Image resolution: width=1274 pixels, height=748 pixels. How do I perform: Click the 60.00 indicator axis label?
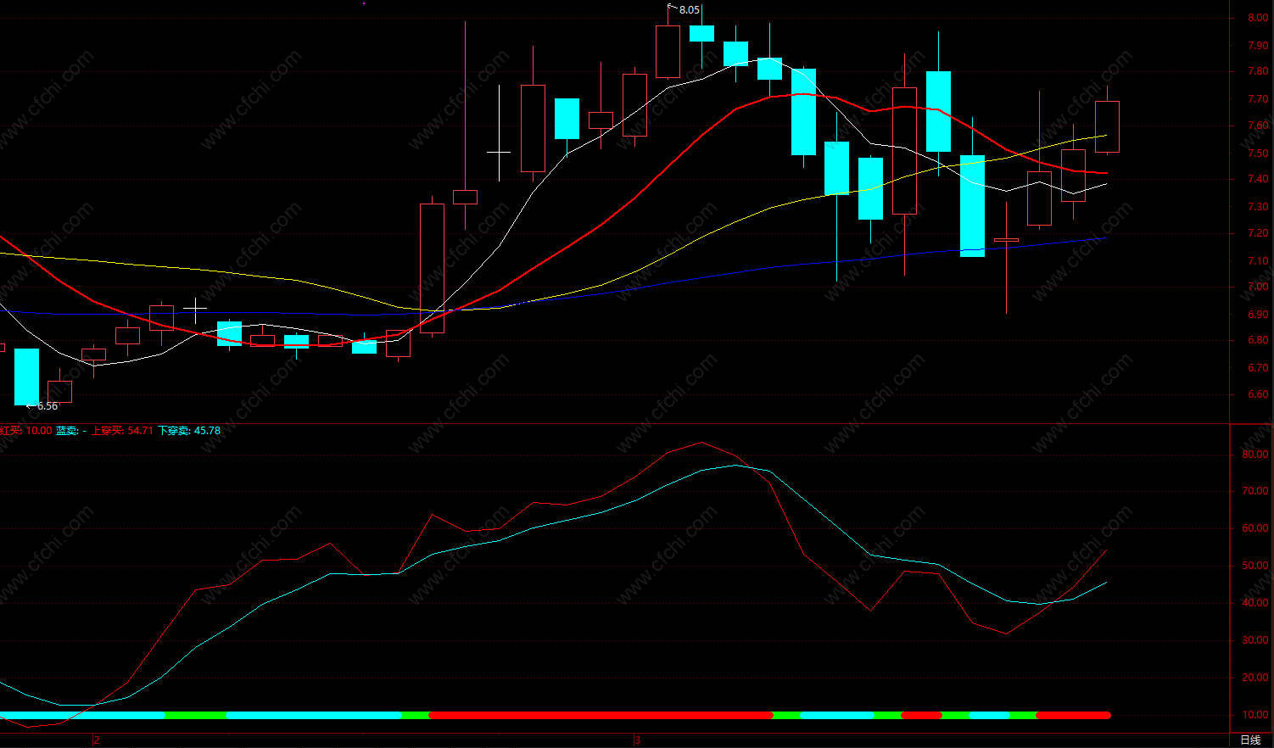[1255, 528]
